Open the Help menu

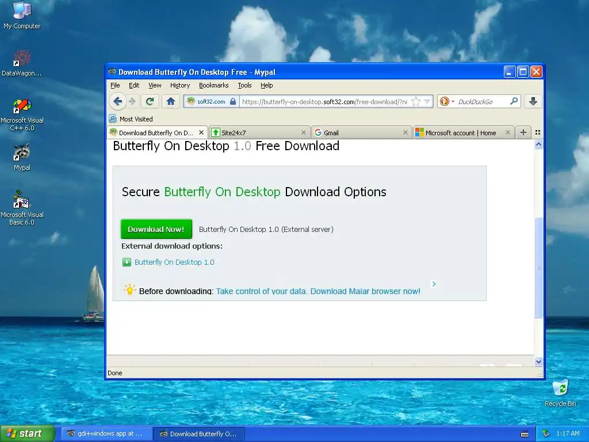(267, 85)
